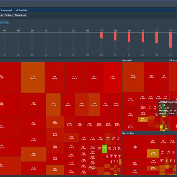Click the red TCB bar in index chart
The height and width of the screenshot is (177, 177).
[115, 36]
